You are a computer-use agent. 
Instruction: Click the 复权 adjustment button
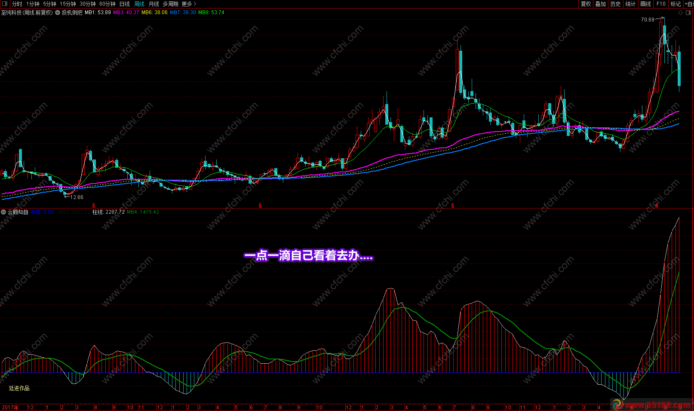586,4
